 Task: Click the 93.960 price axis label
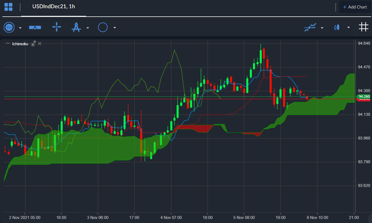364,138
